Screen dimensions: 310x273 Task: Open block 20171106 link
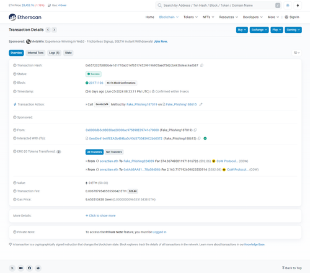(x=96, y=83)
